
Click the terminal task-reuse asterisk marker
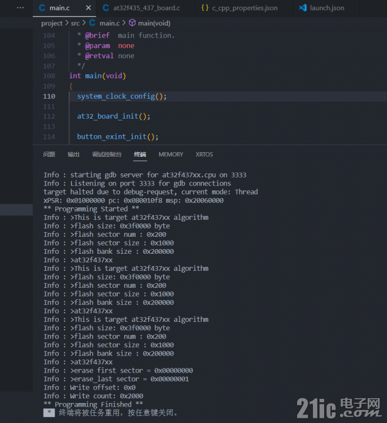(49, 413)
